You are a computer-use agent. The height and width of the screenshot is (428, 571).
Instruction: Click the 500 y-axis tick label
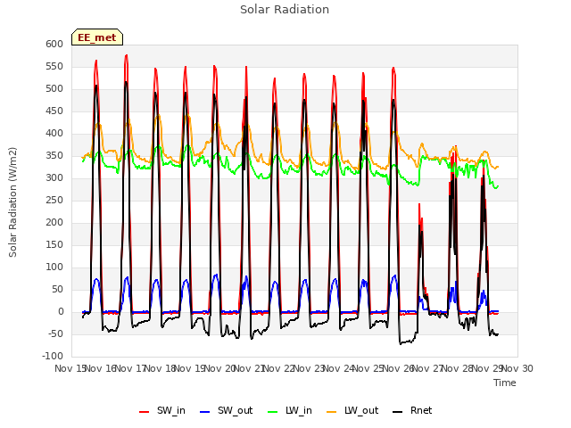54,89
